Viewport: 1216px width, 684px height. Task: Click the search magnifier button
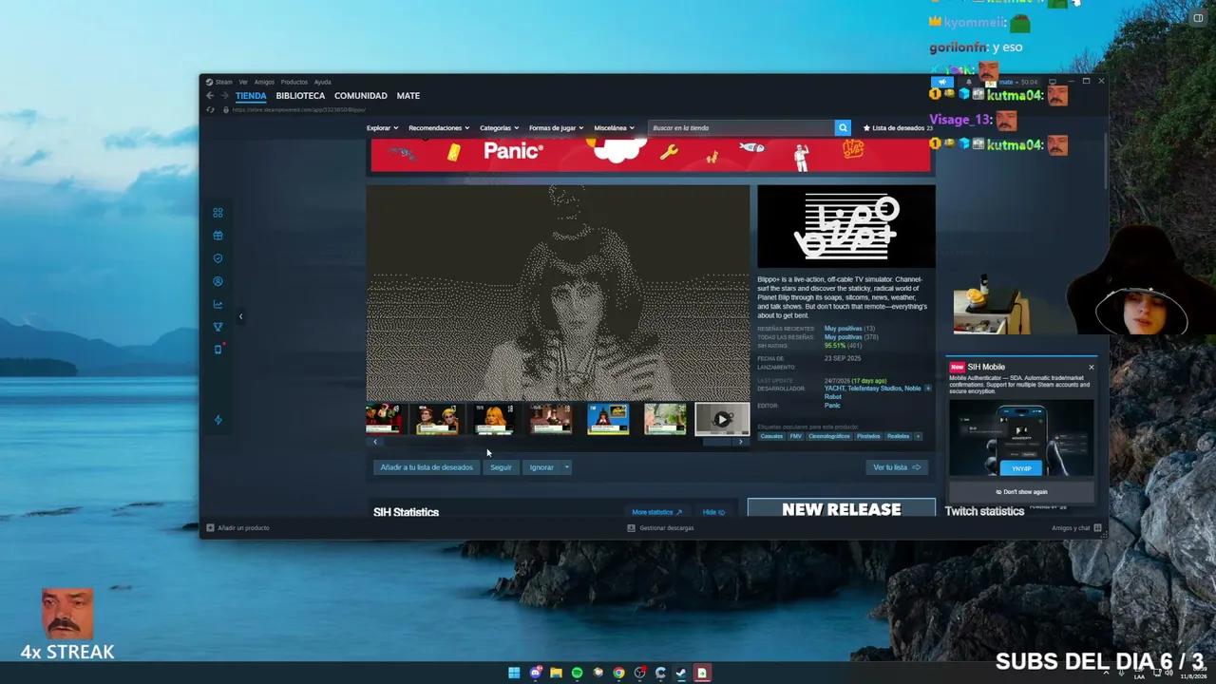[x=843, y=127]
